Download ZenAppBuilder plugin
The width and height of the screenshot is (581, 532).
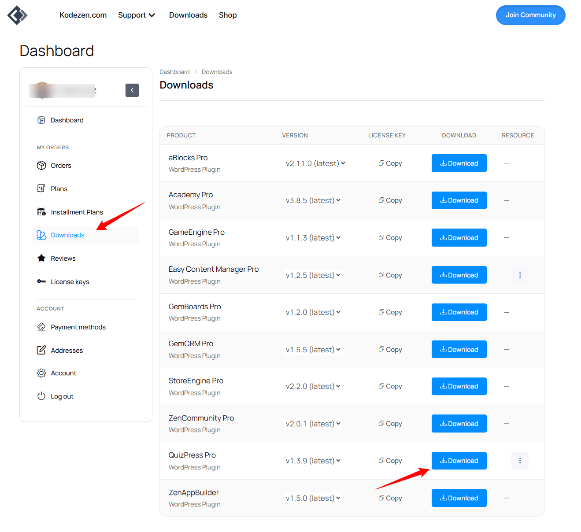click(x=459, y=498)
